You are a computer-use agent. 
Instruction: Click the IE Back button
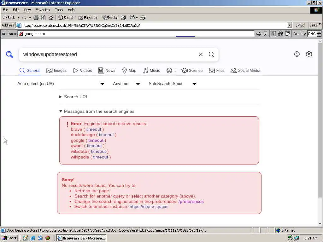click(9, 18)
